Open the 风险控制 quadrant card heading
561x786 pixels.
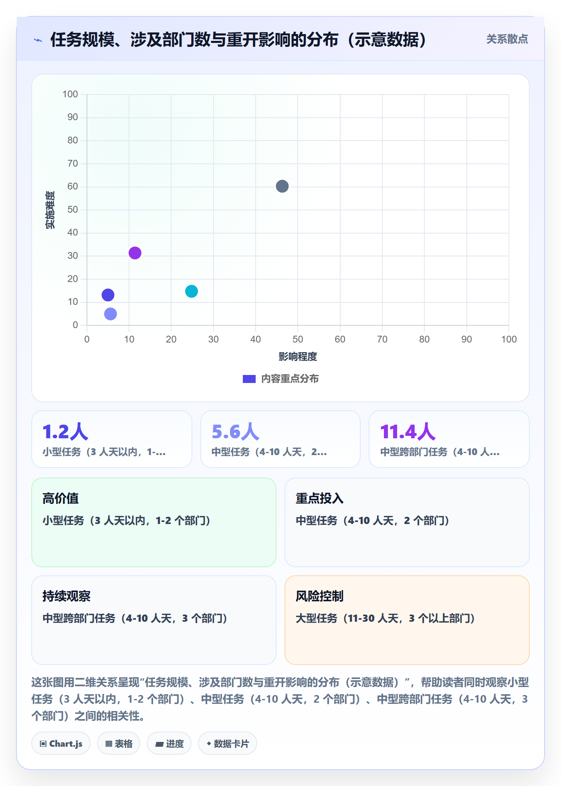pos(320,596)
